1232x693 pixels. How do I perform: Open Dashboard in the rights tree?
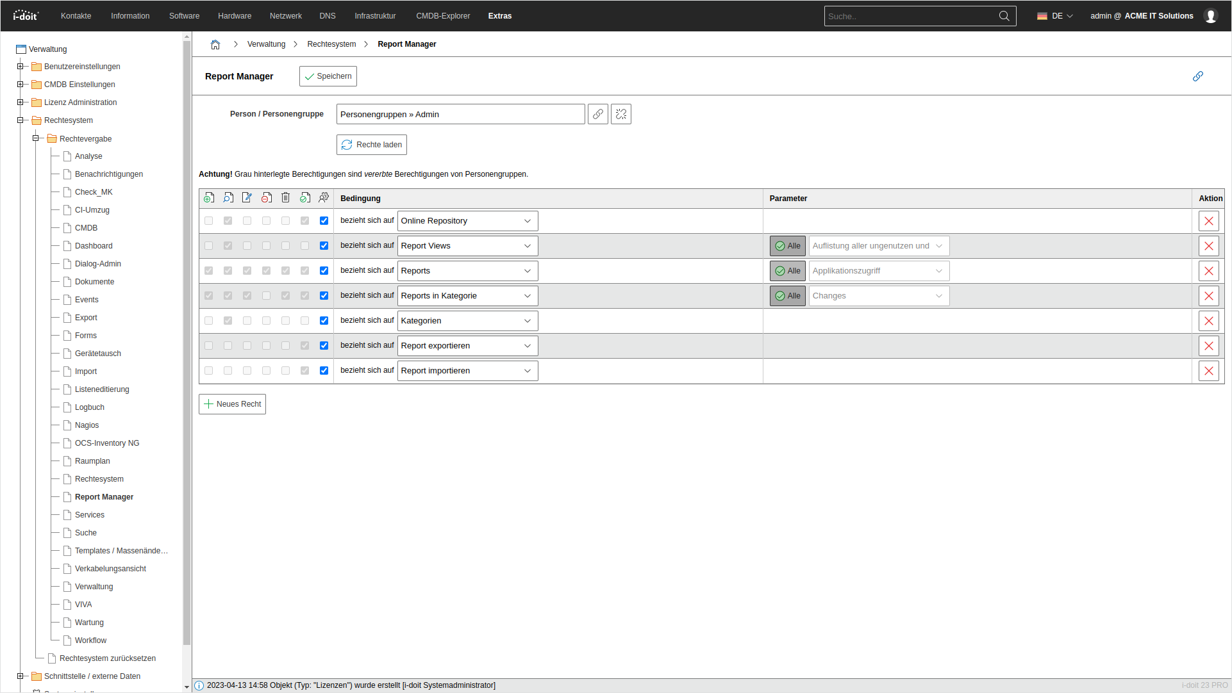pos(94,246)
